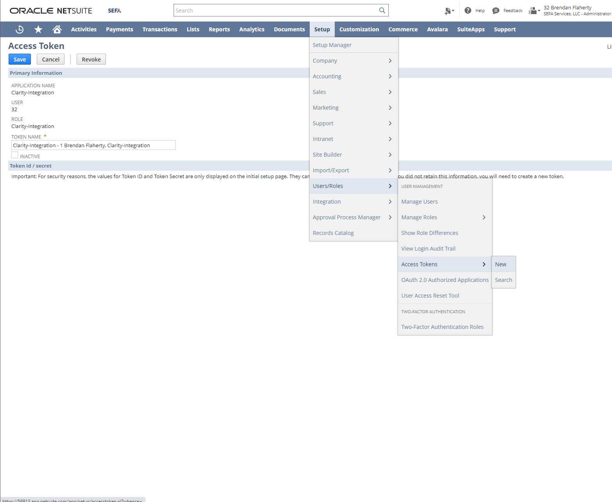This screenshot has height=502, width=612.
Task: Expand the Marketing submenu
Action: [x=354, y=108]
